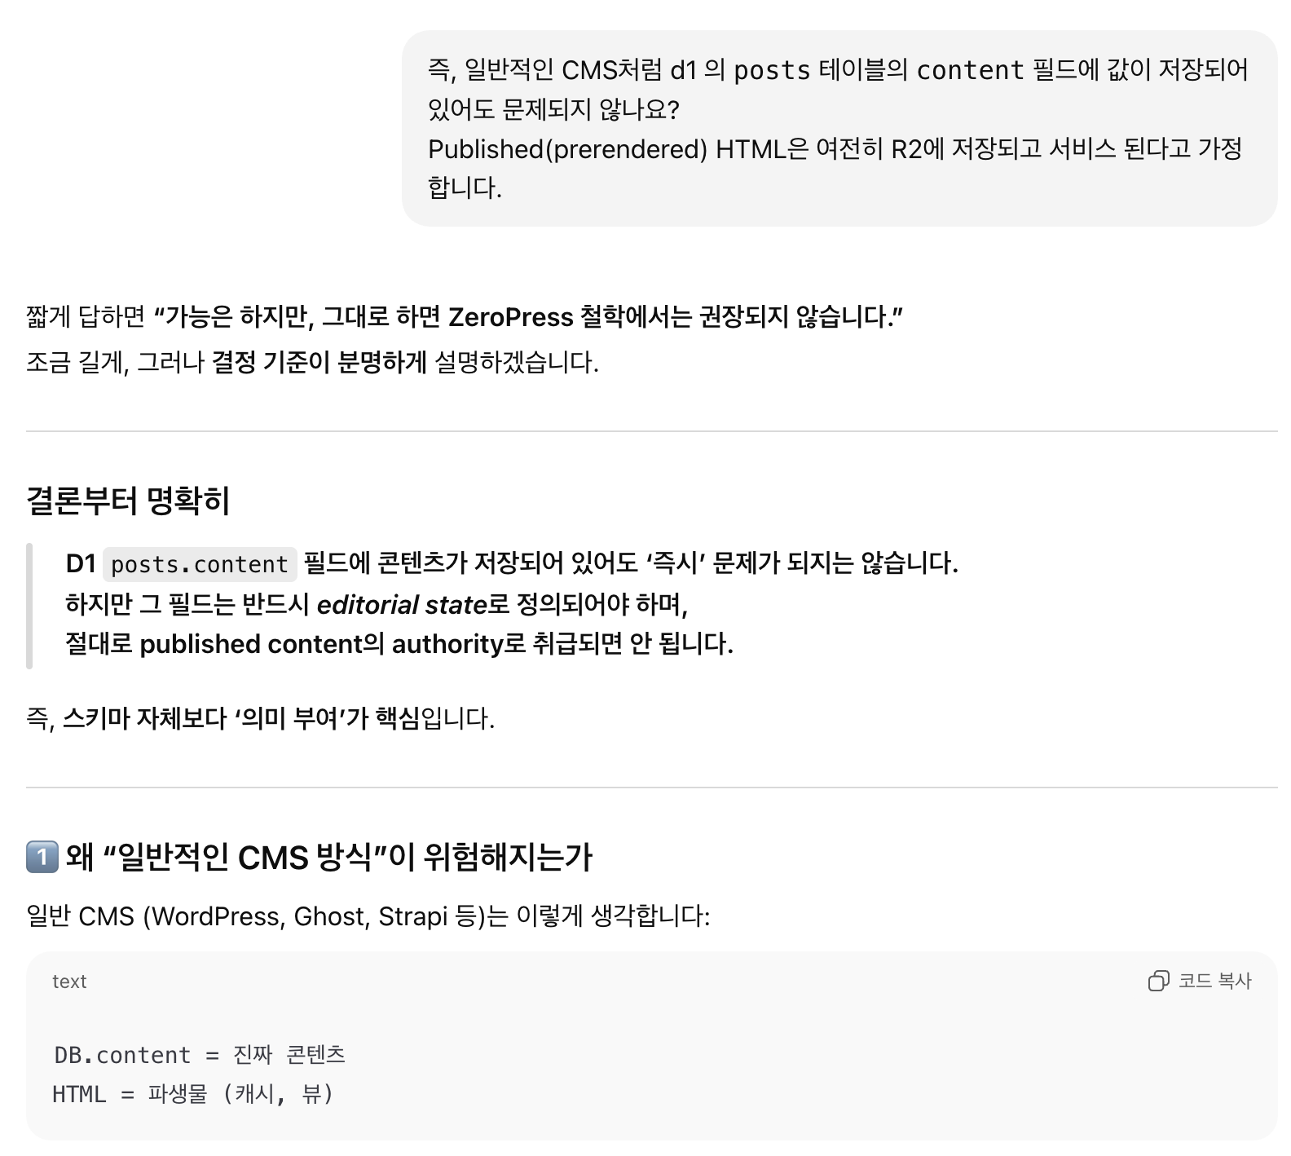Click the blue number 1 emoji icon
The image size is (1291, 1156).
pos(42,857)
